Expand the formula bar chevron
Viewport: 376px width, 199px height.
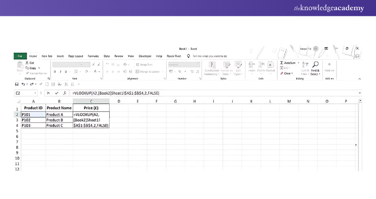point(360,93)
